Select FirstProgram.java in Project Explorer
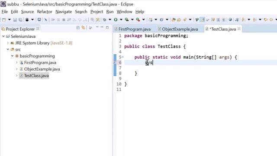The width and height of the screenshot is (277, 156). 40,62
